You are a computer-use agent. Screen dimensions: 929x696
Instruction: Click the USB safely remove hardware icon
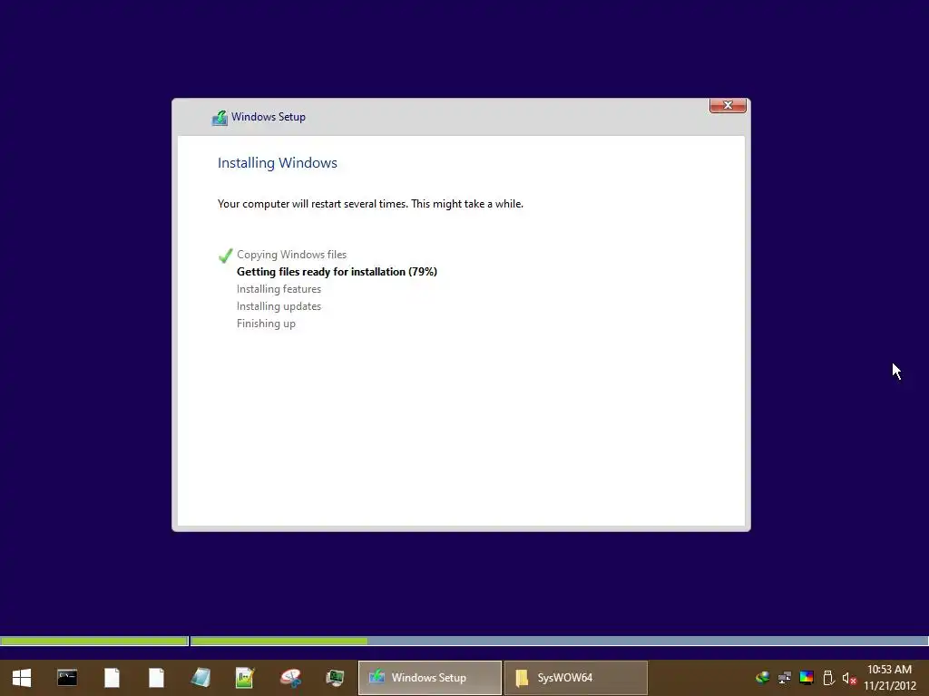point(828,678)
